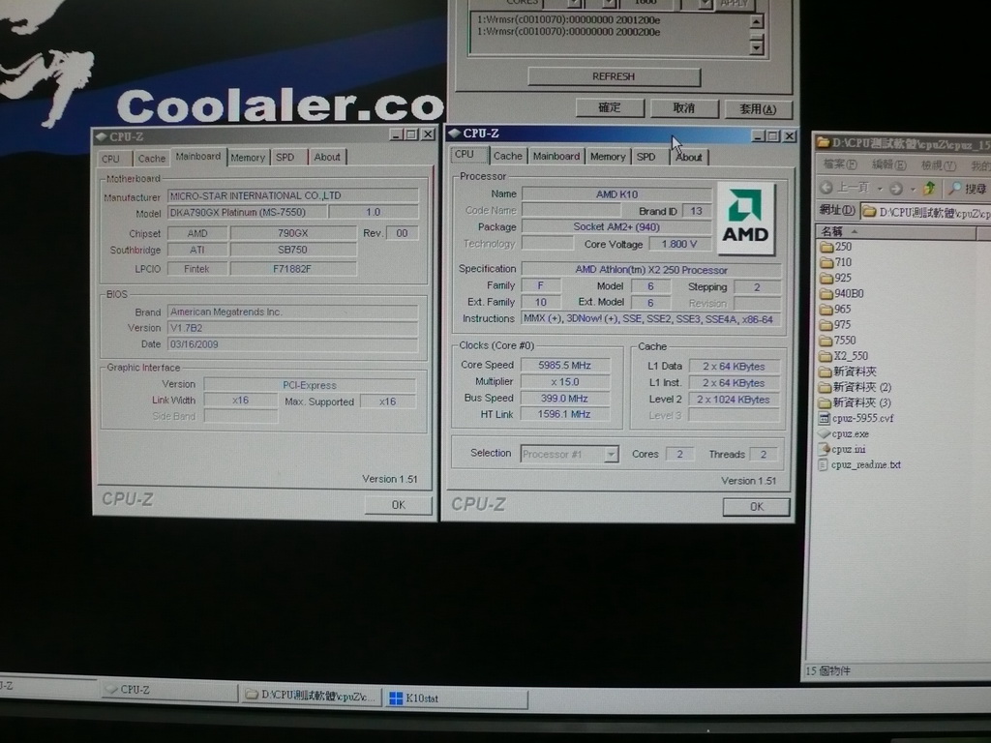Open the 710 folder in Explorer

coord(836,262)
